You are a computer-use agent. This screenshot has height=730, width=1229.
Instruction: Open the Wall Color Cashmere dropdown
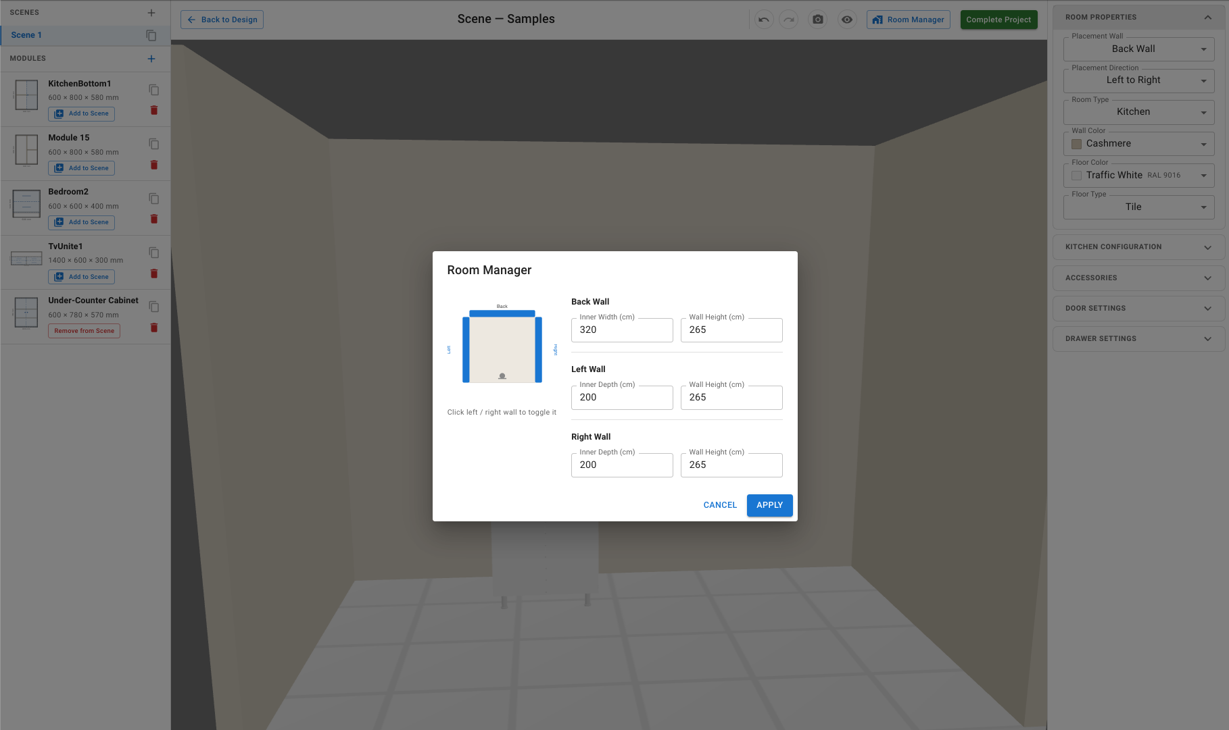pyautogui.click(x=1139, y=144)
